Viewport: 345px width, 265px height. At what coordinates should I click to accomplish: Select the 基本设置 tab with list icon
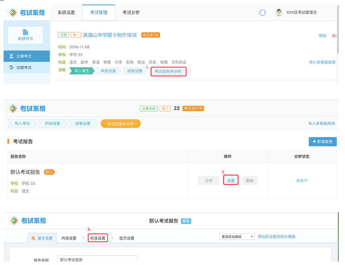pyautogui.click(x=42, y=238)
